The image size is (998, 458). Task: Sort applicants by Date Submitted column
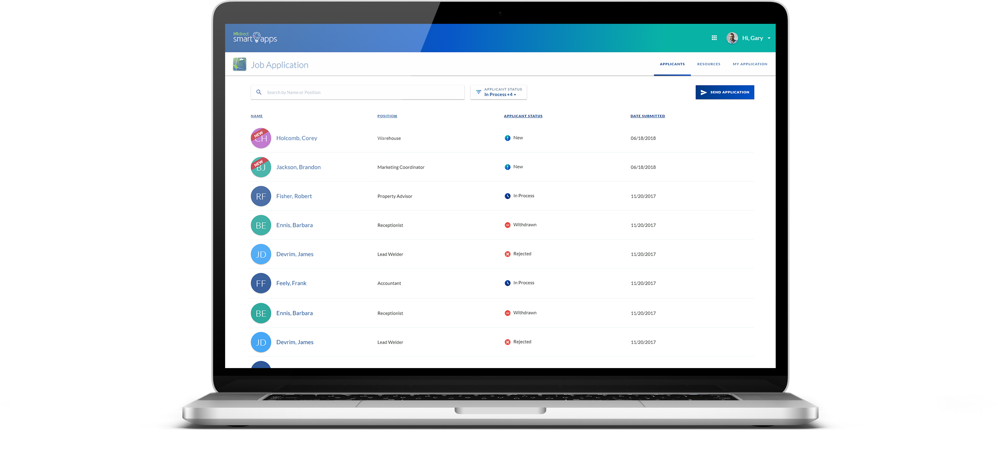pyautogui.click(x=647, y=115)
